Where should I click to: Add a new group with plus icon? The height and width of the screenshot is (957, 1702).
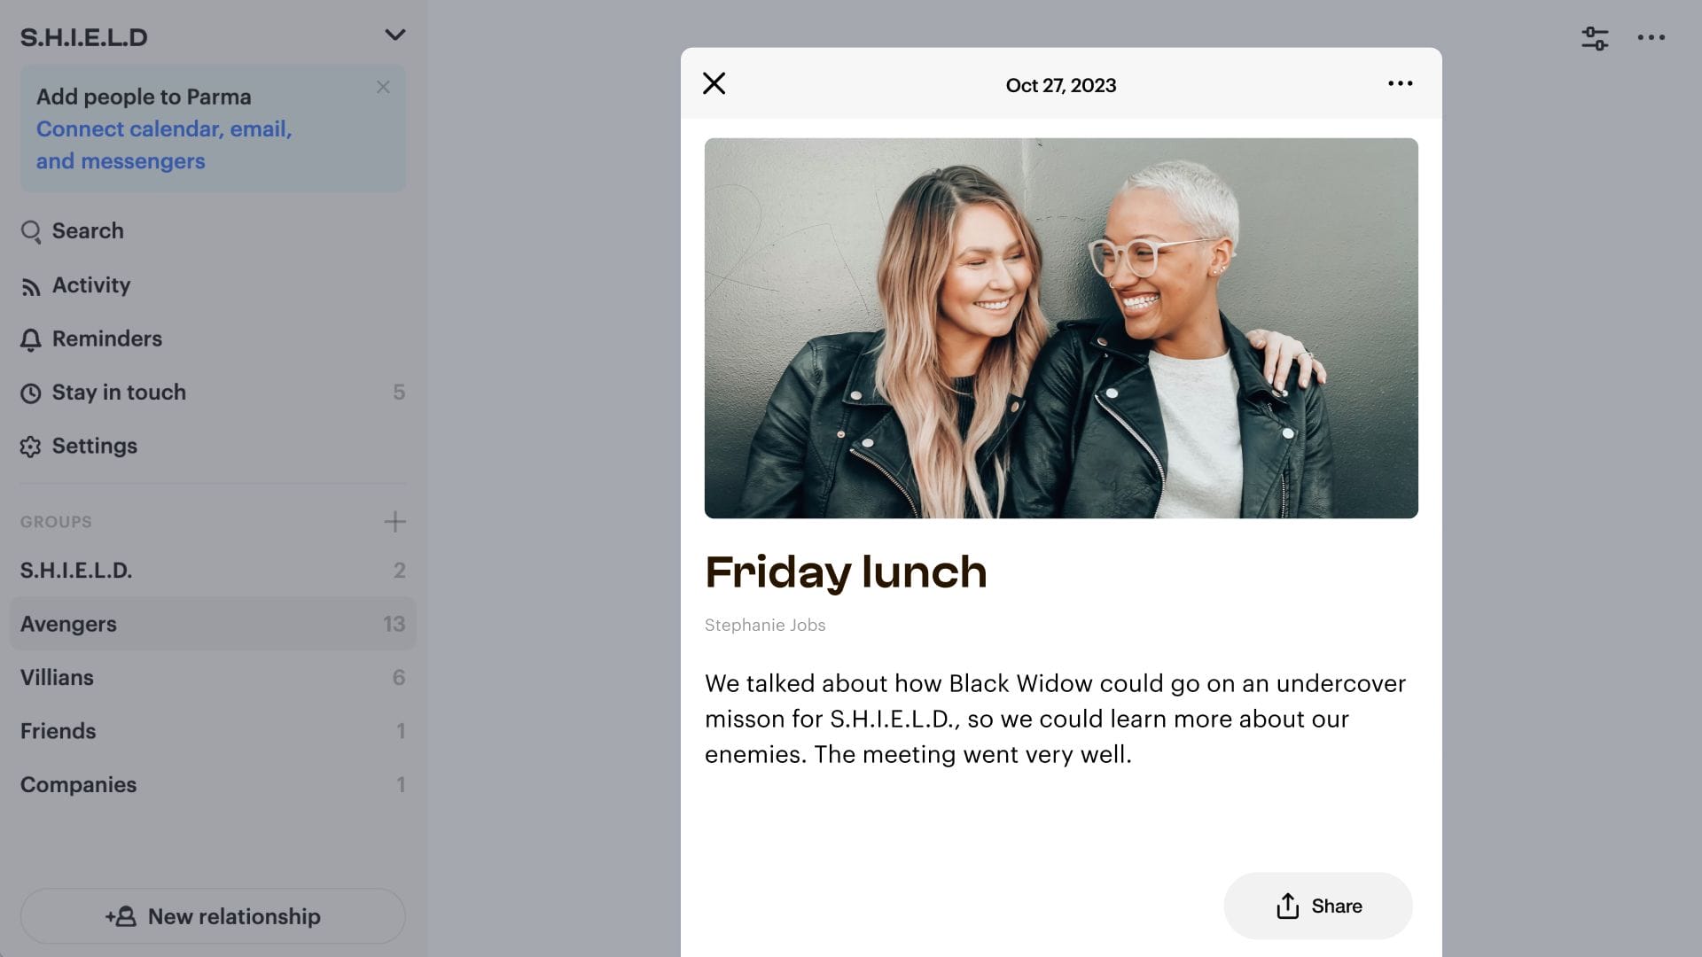(x=394, y=522)
